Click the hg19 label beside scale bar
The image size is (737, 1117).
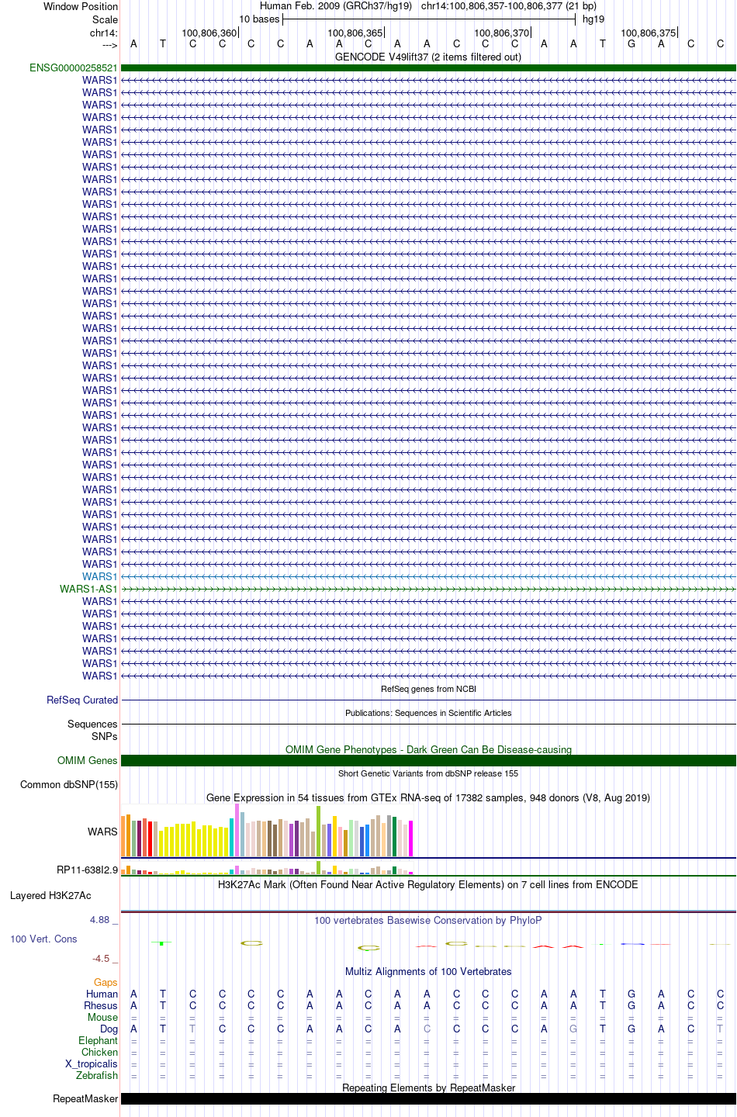[593, 19]
